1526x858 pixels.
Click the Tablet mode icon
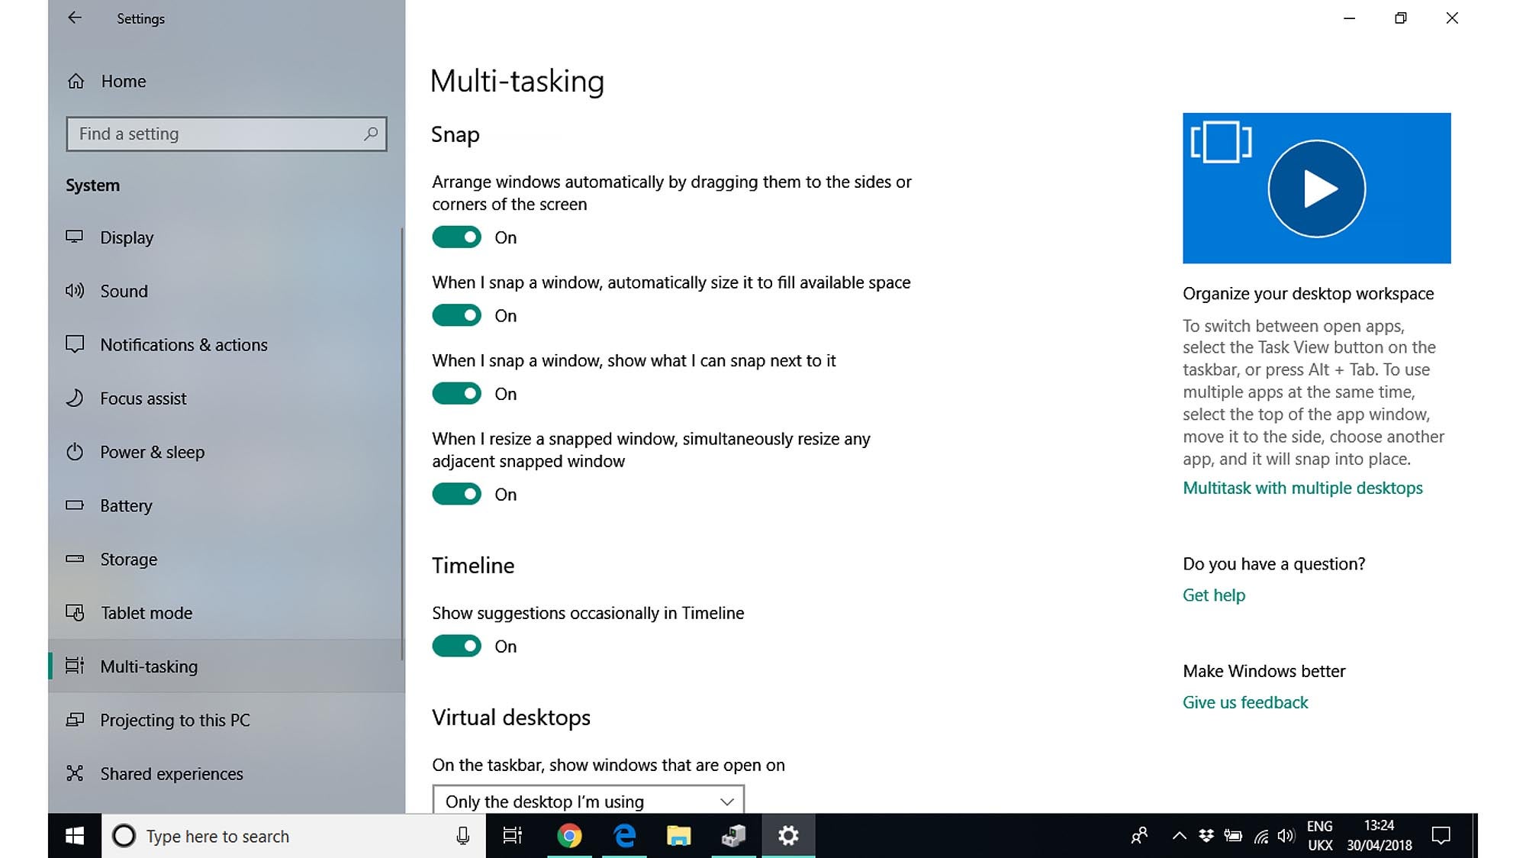point(74,612)
